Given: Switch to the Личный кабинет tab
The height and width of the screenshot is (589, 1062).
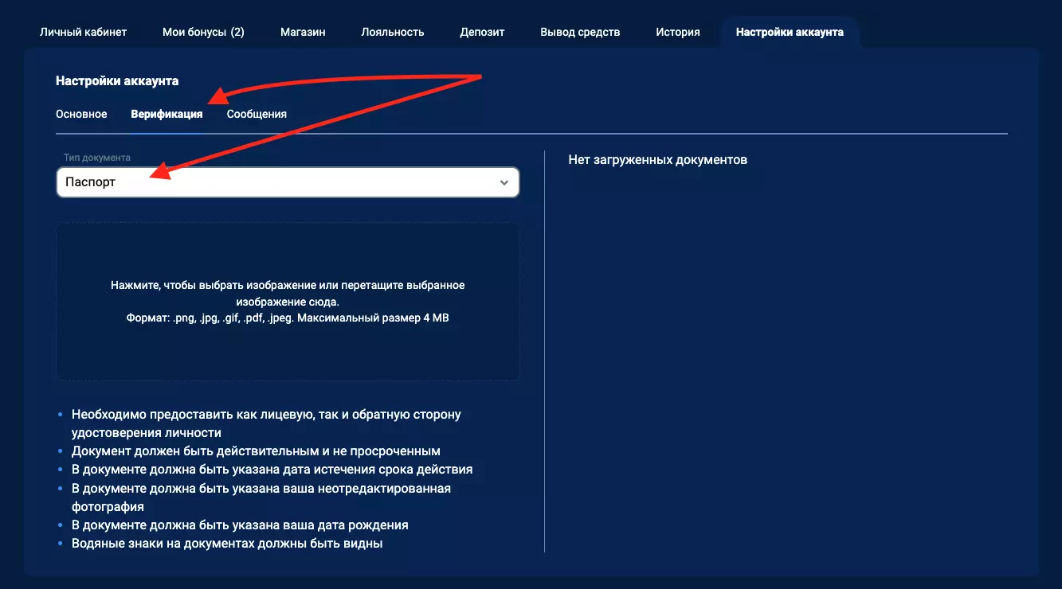Looking at the screenshot, I should (83, 32).
